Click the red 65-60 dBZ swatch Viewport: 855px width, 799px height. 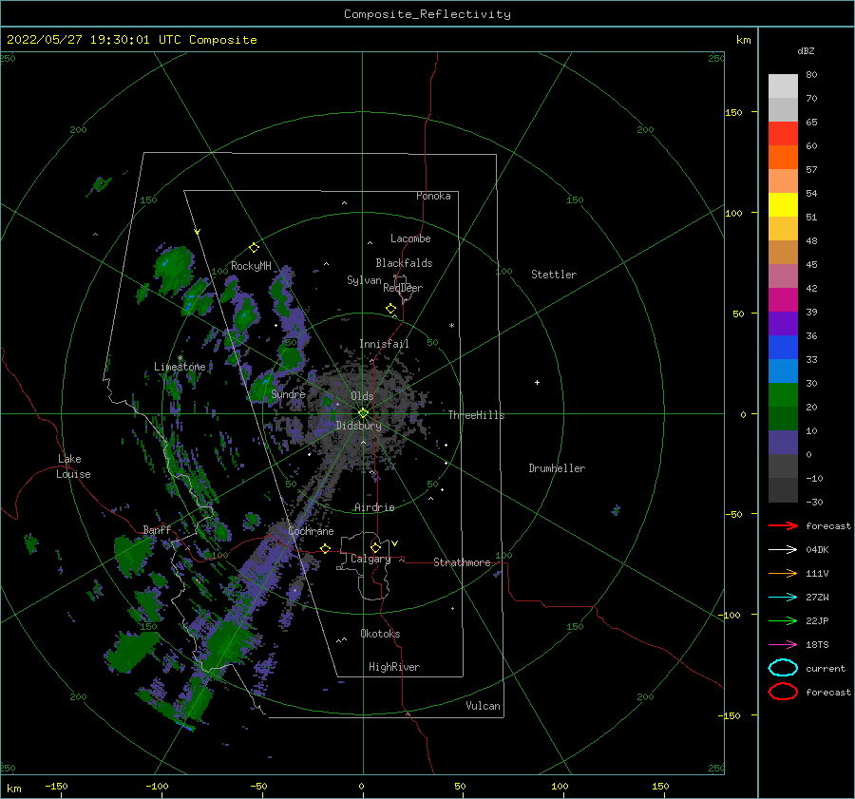(783, 134)
